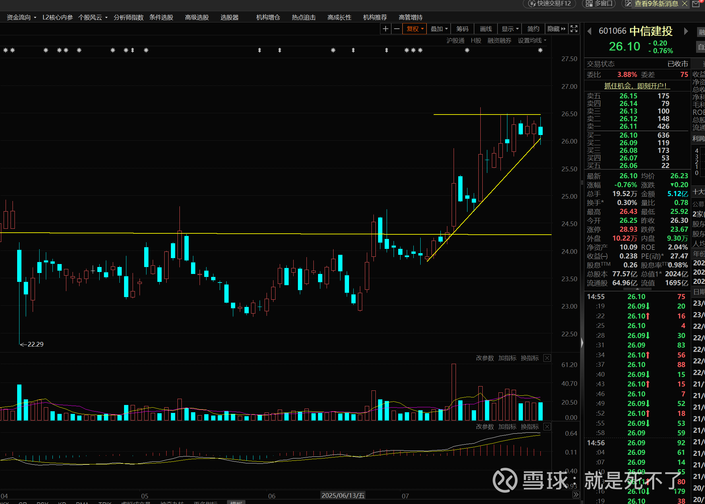
Task: Open the 显示 display dropdown
Action: pyautogui.click(x=510, y=29)
